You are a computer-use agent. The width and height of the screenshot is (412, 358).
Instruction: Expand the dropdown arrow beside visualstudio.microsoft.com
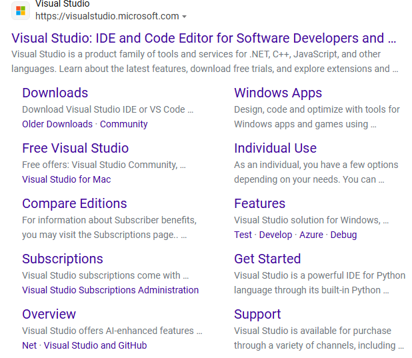[x=185, y=17]
